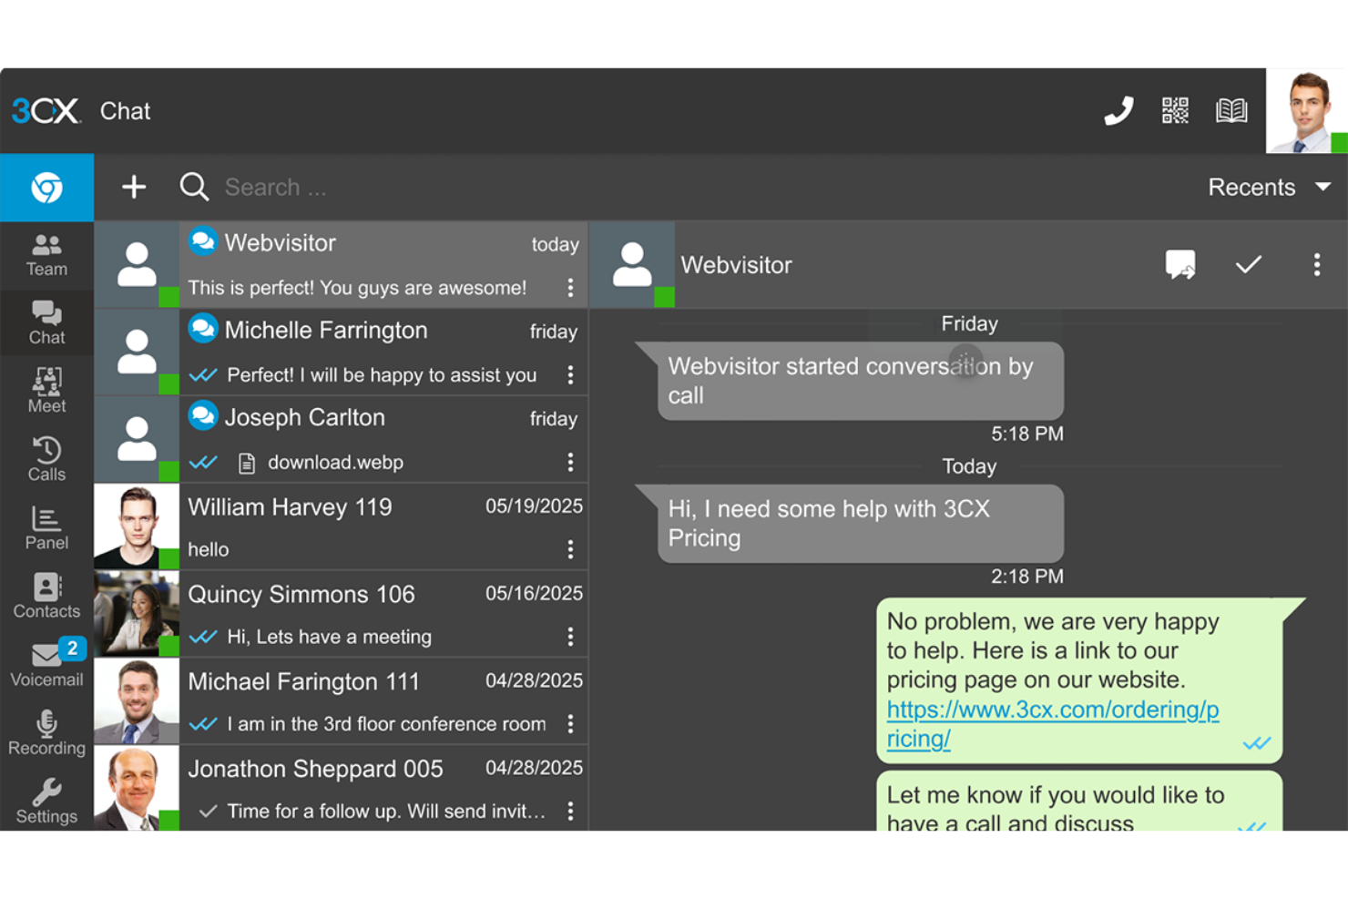The height and width of the screenshot is (899, 1348).
Task: Transfer the Webvisitor chat
Action: tap(1180, 265)
